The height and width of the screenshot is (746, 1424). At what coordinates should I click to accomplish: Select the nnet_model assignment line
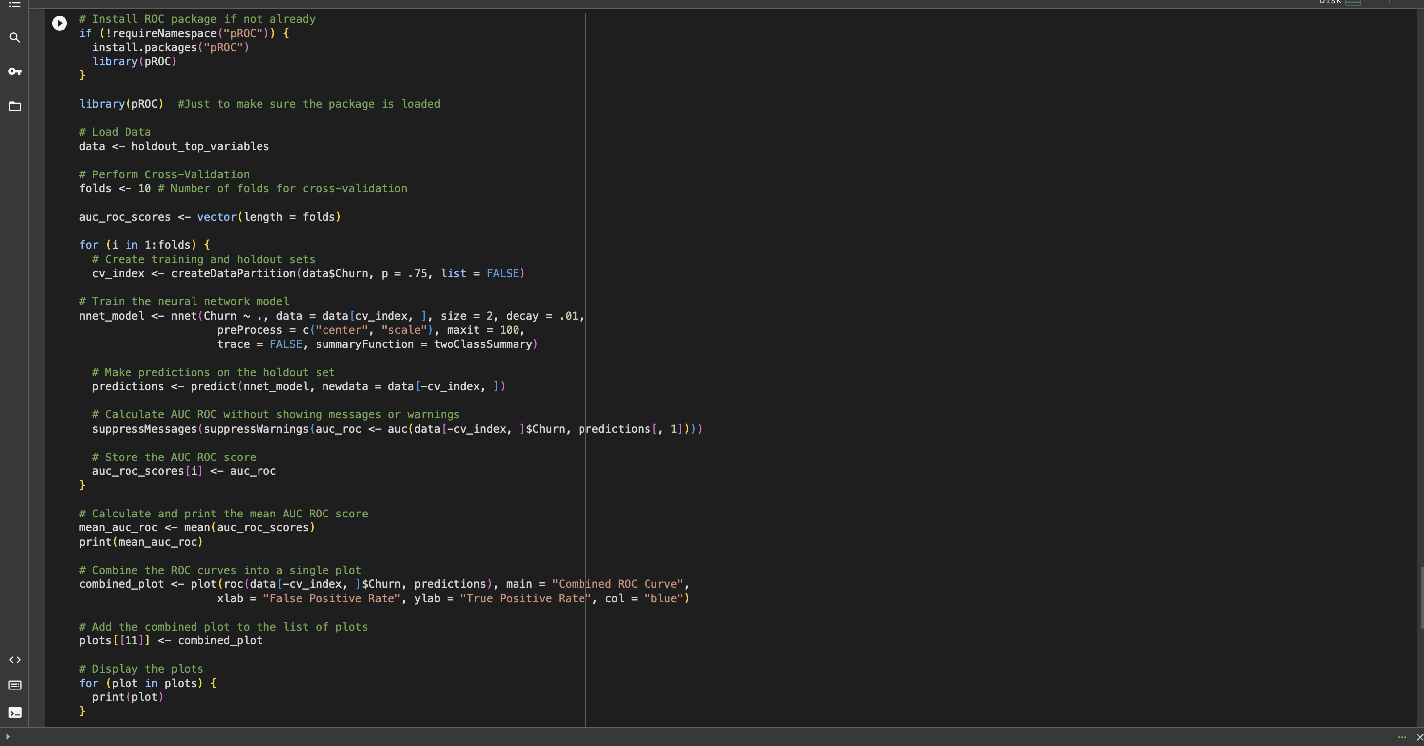point(331,316)
